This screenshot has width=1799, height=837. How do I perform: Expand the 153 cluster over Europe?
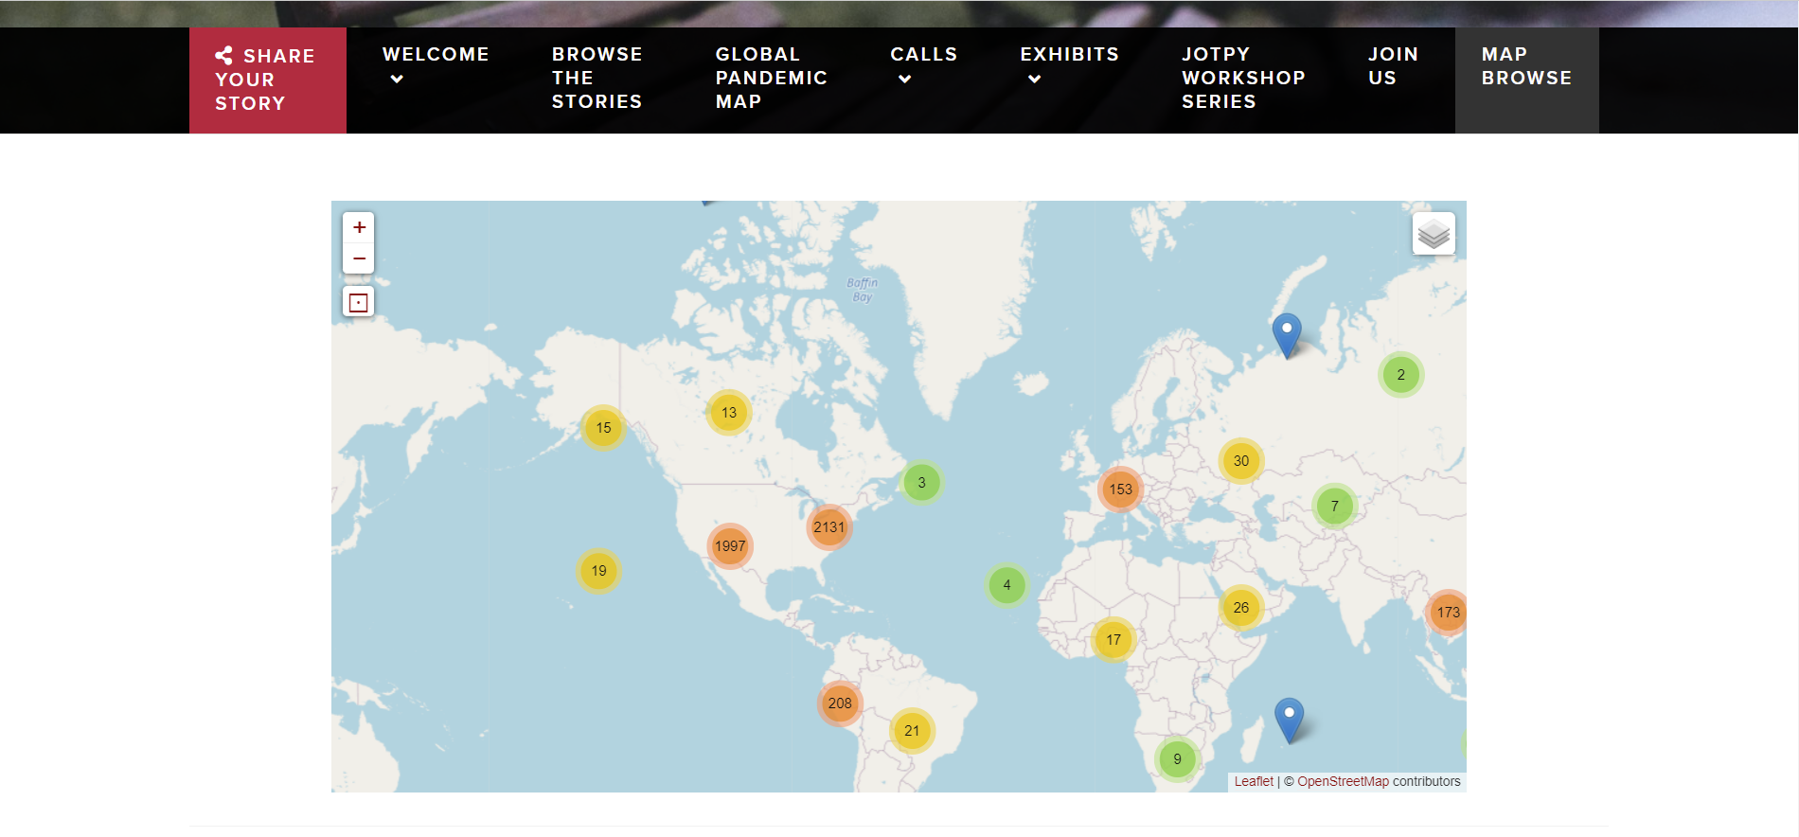point(1121,490)
